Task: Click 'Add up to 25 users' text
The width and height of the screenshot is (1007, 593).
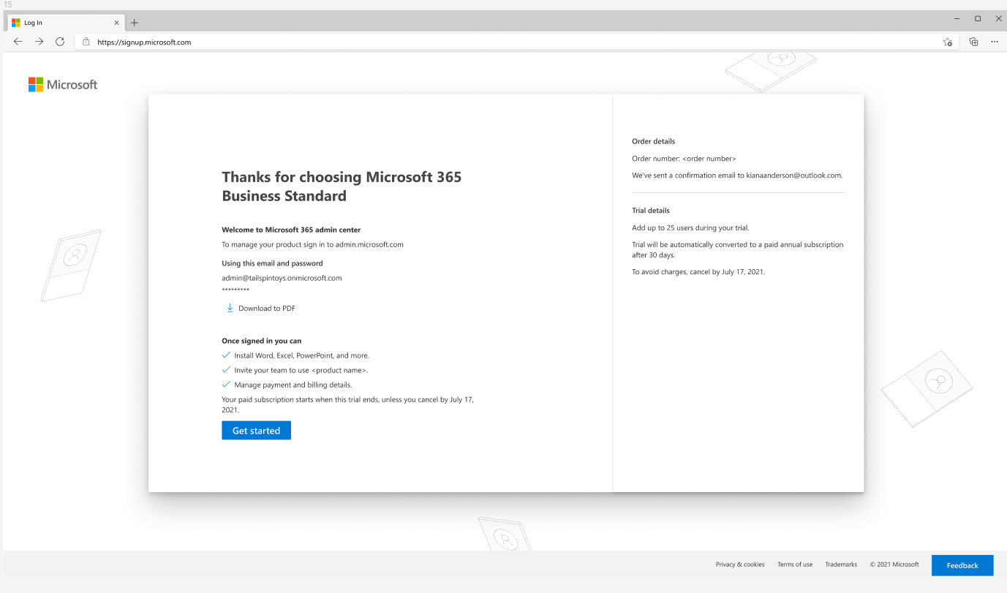Action: (690, 227)
